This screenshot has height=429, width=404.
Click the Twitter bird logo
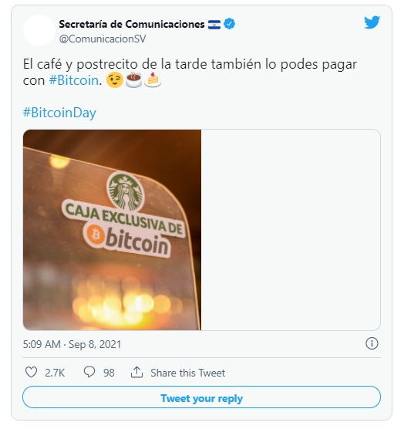click(372, 22)
